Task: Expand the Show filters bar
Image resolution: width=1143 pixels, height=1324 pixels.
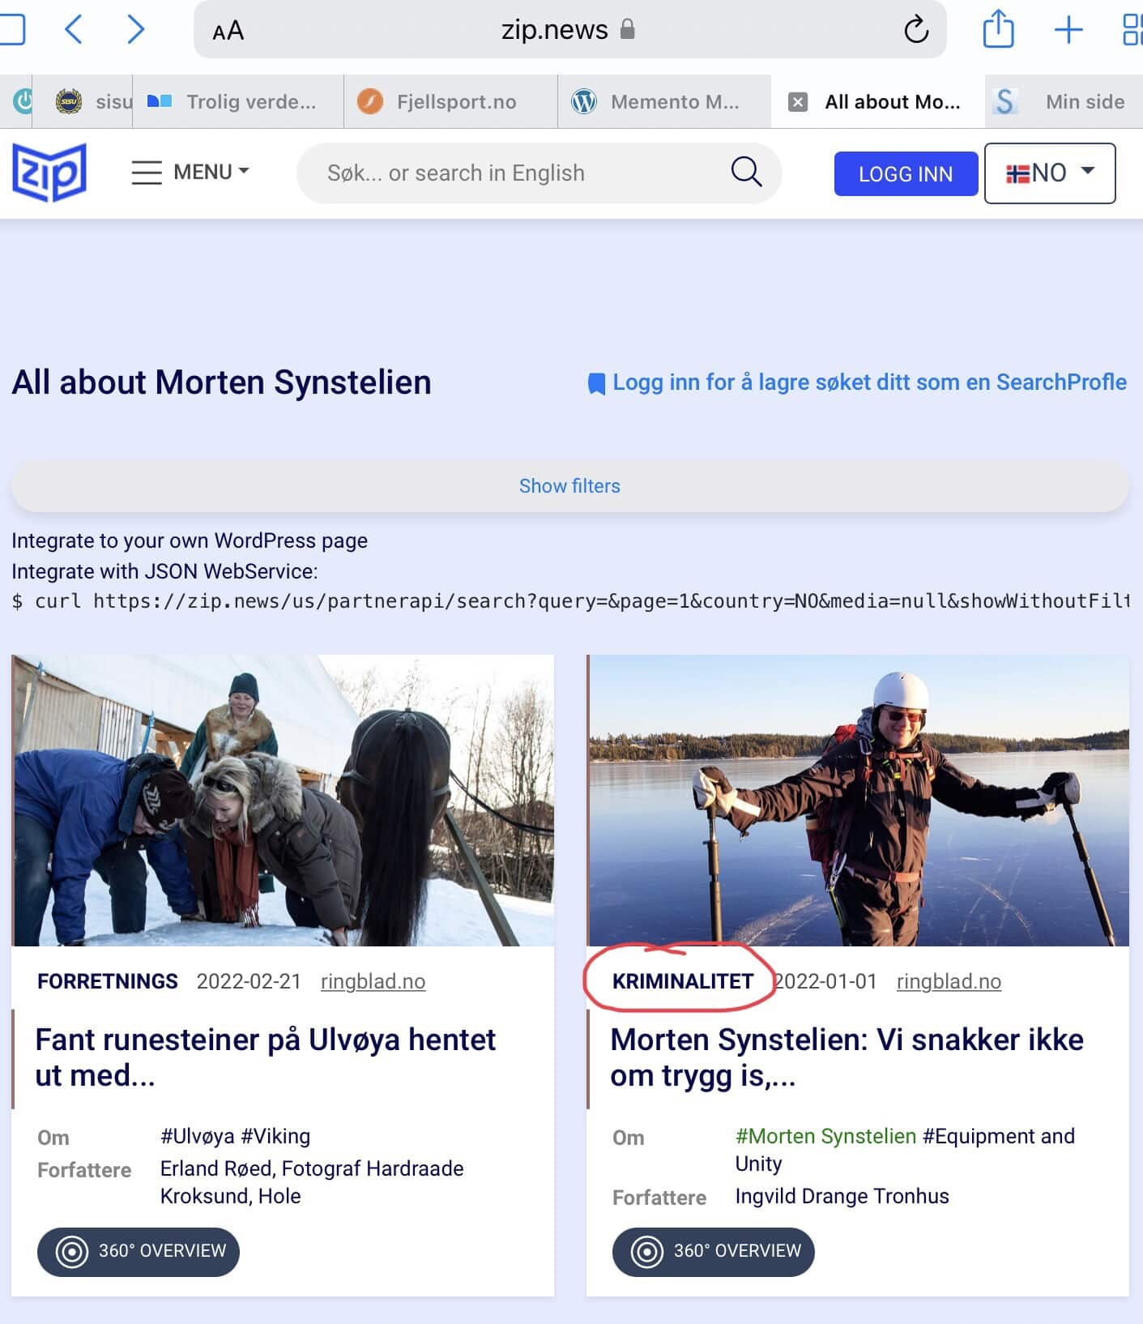Action: [x=570, y=486]
